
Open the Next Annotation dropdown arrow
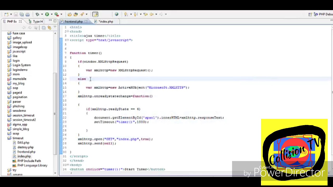click(x=131, y=14)
